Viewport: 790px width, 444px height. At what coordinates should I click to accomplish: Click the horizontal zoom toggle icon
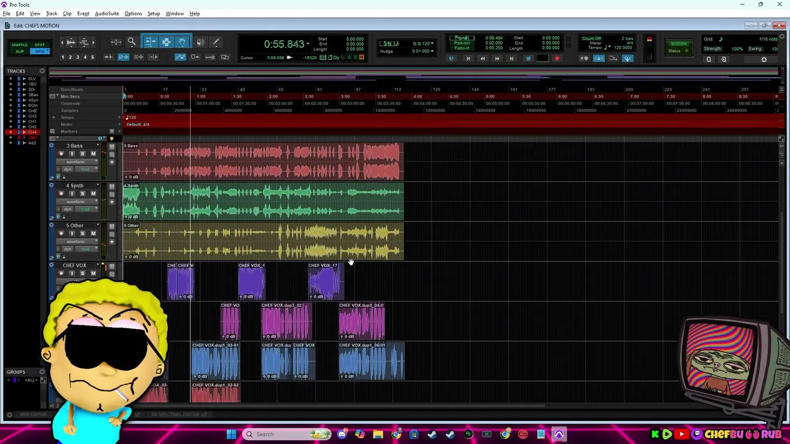116,42
